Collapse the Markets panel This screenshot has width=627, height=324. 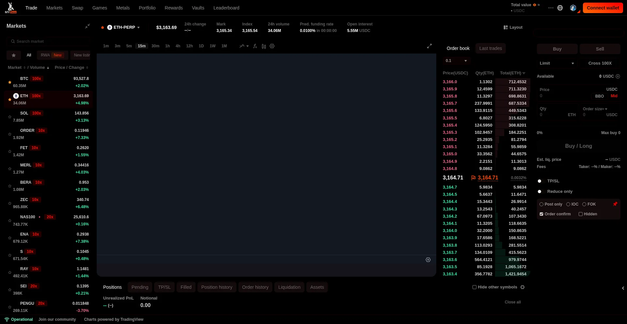tap(88, 26)
